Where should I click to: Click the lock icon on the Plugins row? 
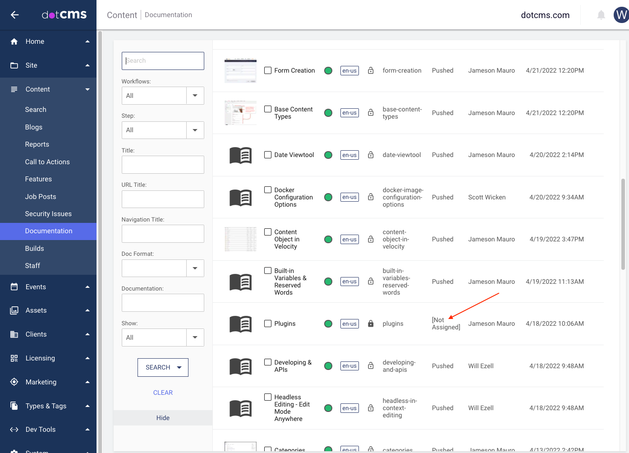click(370, 324)
